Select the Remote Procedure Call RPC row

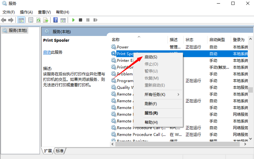pos(179,128)
